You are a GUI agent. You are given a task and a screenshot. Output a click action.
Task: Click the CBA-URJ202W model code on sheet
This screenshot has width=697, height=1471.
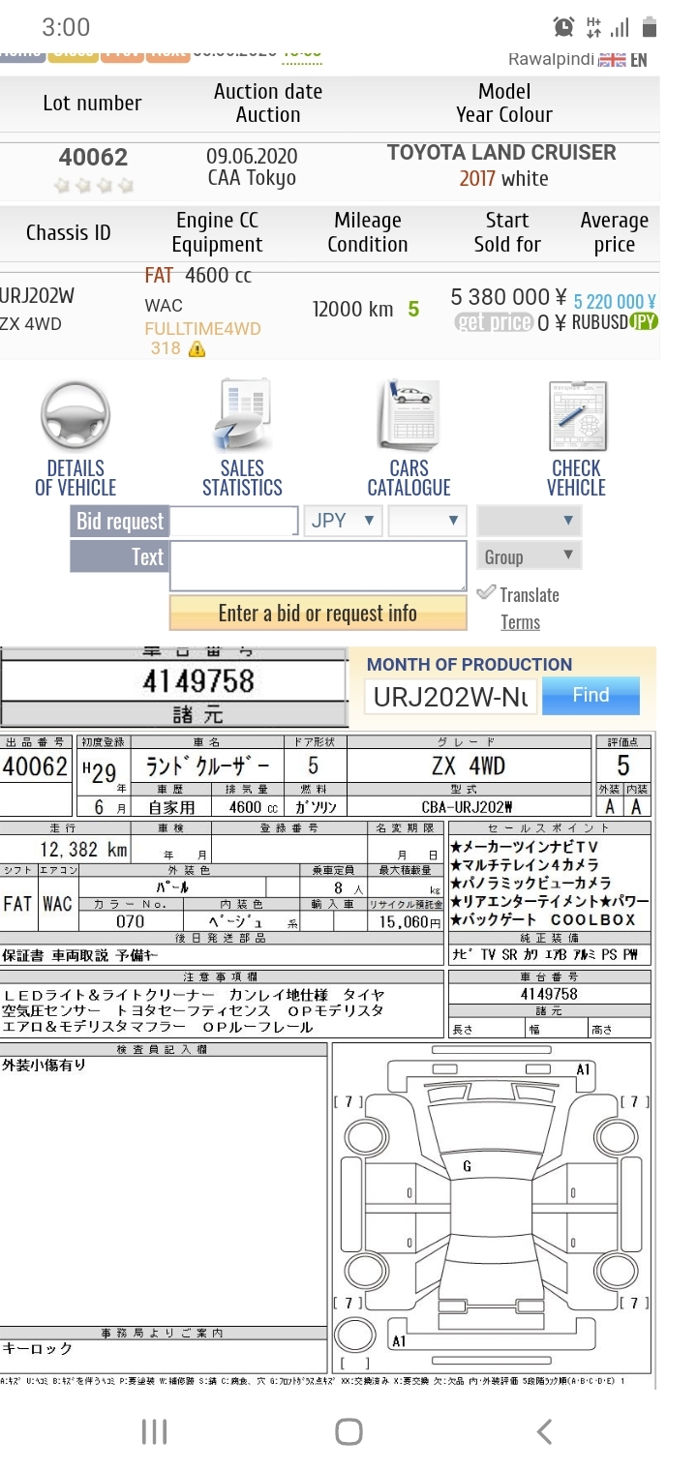468,806
